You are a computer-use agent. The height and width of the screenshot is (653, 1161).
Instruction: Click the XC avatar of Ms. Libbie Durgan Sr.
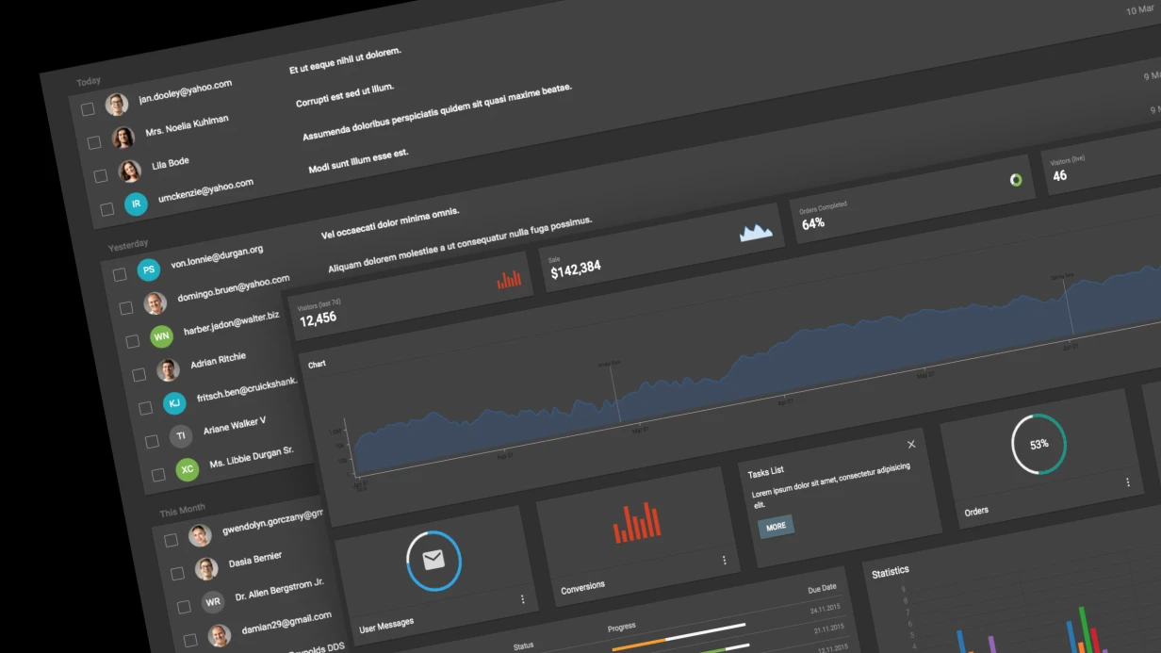pos(188,469)
